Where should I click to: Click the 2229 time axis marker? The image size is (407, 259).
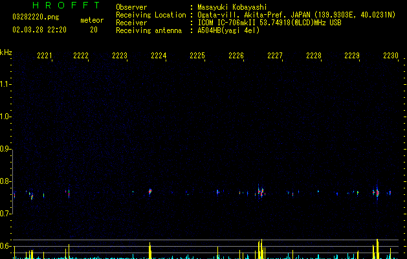352,56
